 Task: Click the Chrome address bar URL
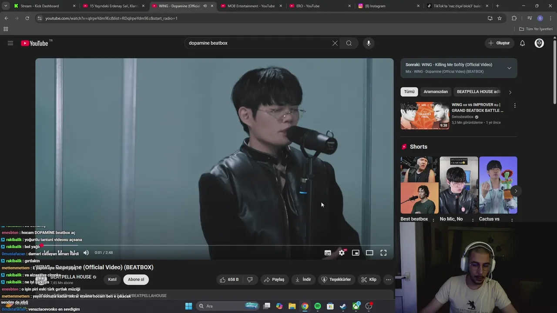tap(111, 18)
